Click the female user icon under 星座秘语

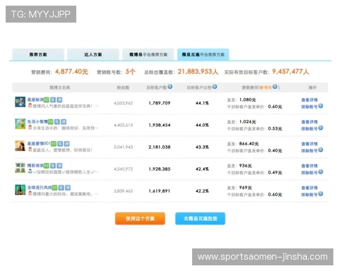[x=30, y=106]
